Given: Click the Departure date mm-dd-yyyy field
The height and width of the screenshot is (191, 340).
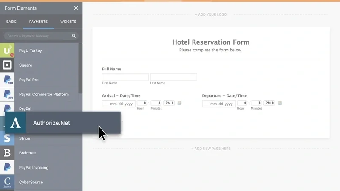Looking at the screenshot, I should point(219,104).
